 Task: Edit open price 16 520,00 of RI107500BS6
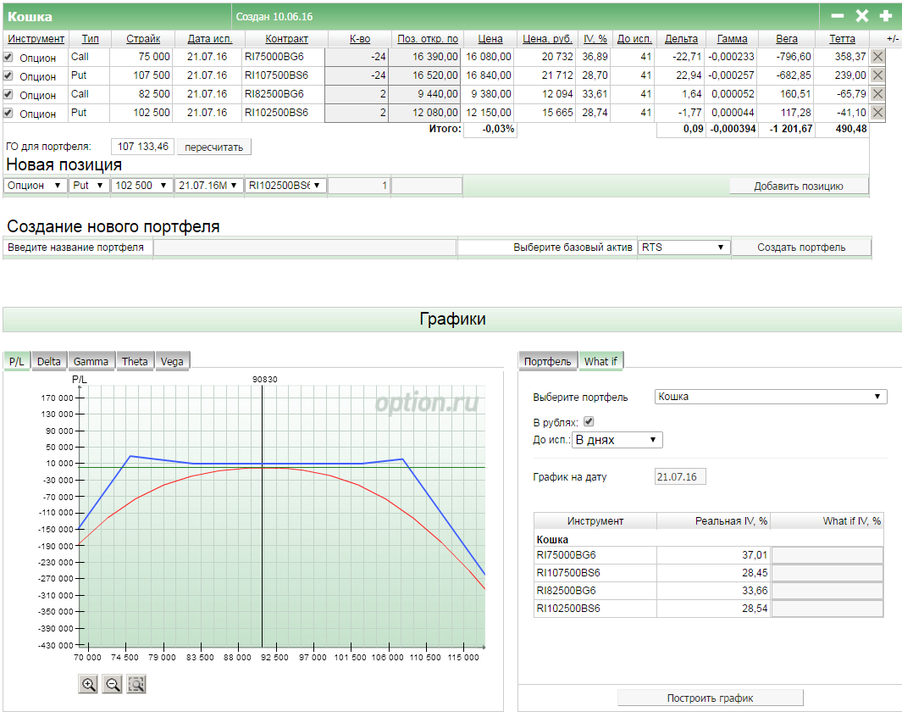pos(424,75)
